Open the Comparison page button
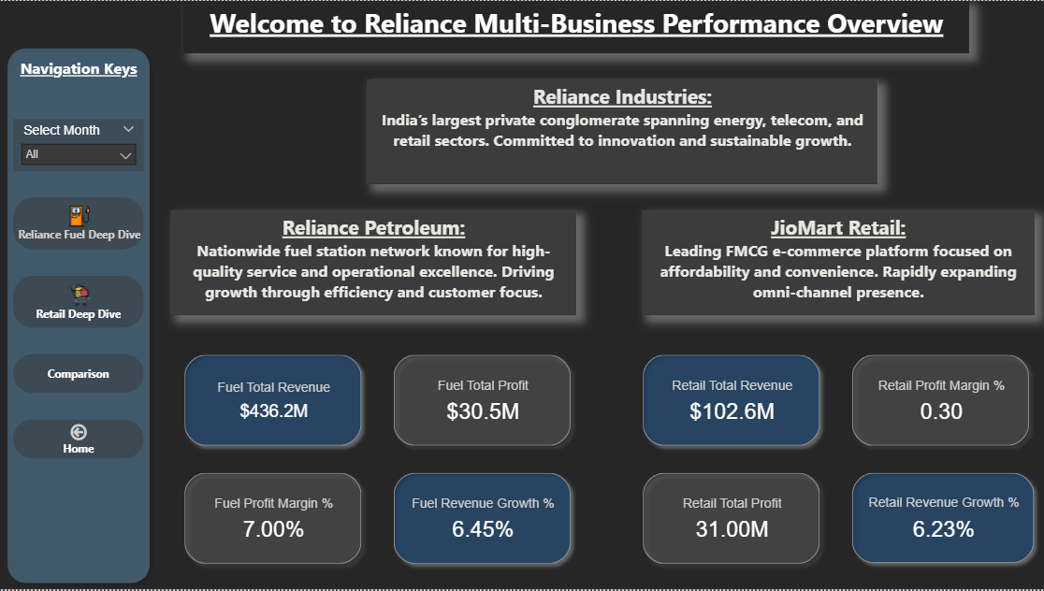Image resolution: width=1044 pixels, height=591 pixels. pyautogui.click(x=79, y=374)
